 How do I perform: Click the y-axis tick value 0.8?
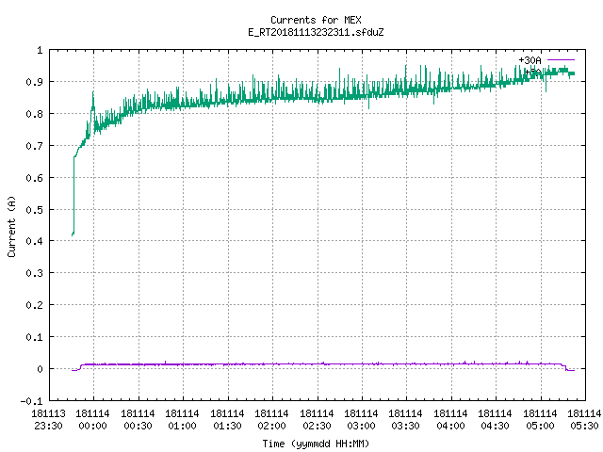click(x=34, y=114)
